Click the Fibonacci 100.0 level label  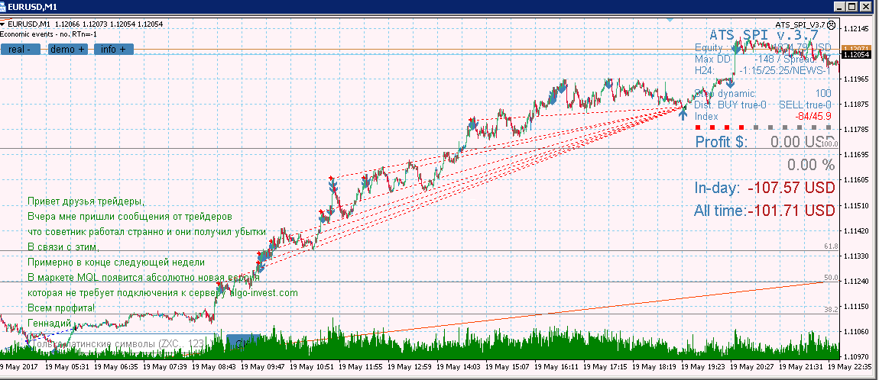[830, 144]
